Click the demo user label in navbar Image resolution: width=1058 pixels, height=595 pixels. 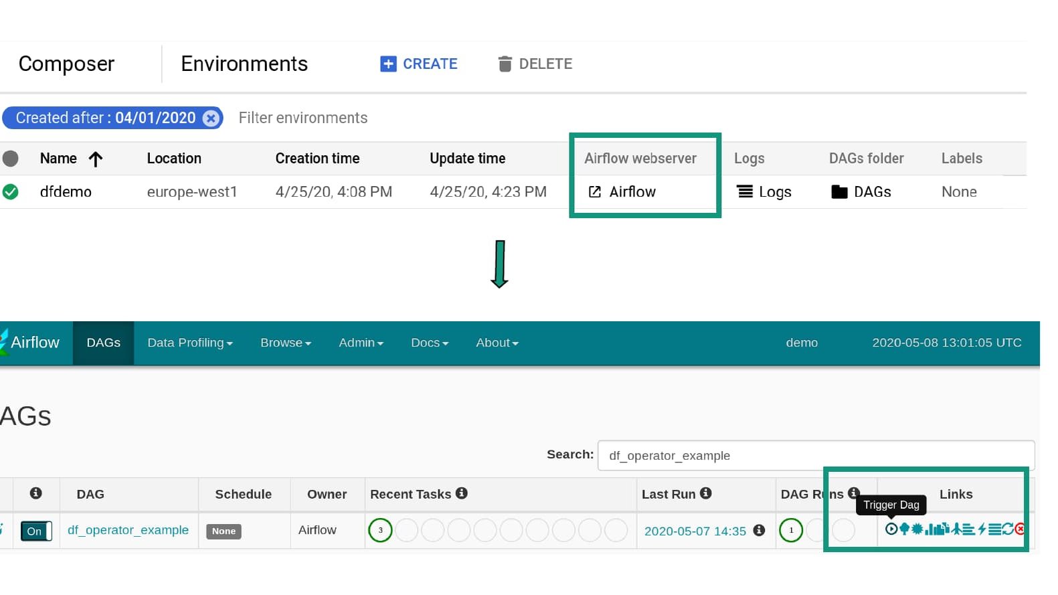(x=802, y=343)
